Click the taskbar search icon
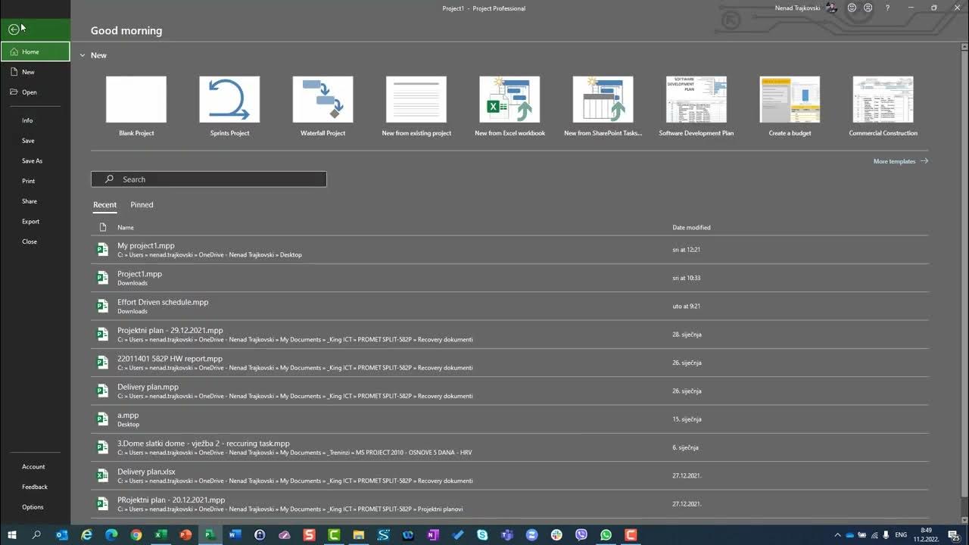The height and width of the screenshot is (545, 969). point(36,534)
